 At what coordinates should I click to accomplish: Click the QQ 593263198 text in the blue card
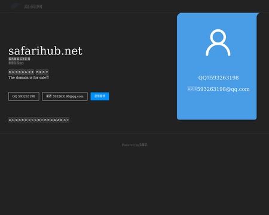(x=218, y=78)
